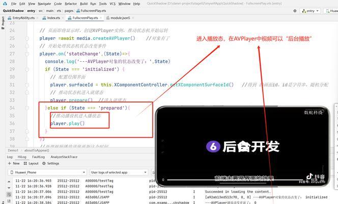The width and height of the screenshot is (338, 204).
Task: Click the createAVPlayer() call on line 25
Action: coord(114,38)
